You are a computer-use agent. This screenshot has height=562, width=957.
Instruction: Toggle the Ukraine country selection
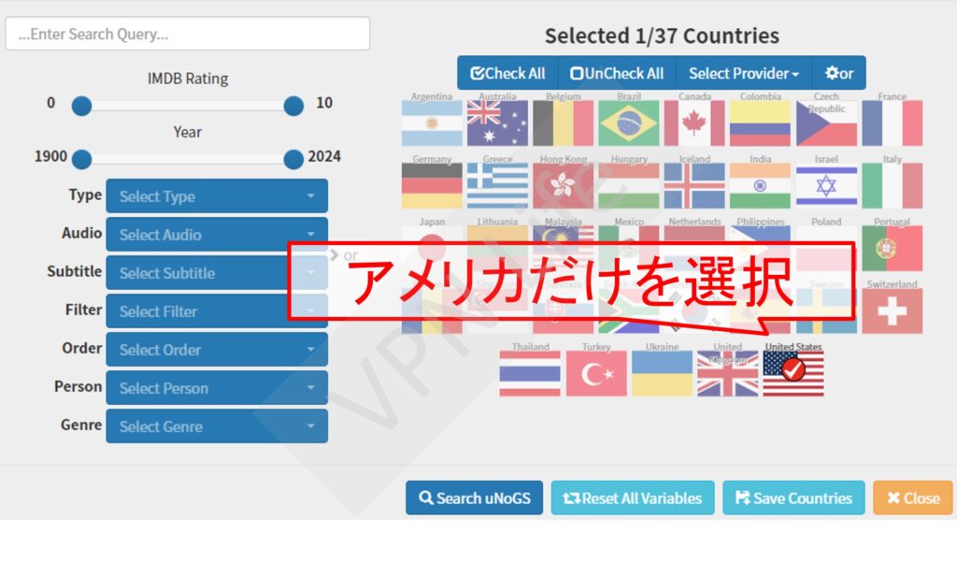pos(662,372)
